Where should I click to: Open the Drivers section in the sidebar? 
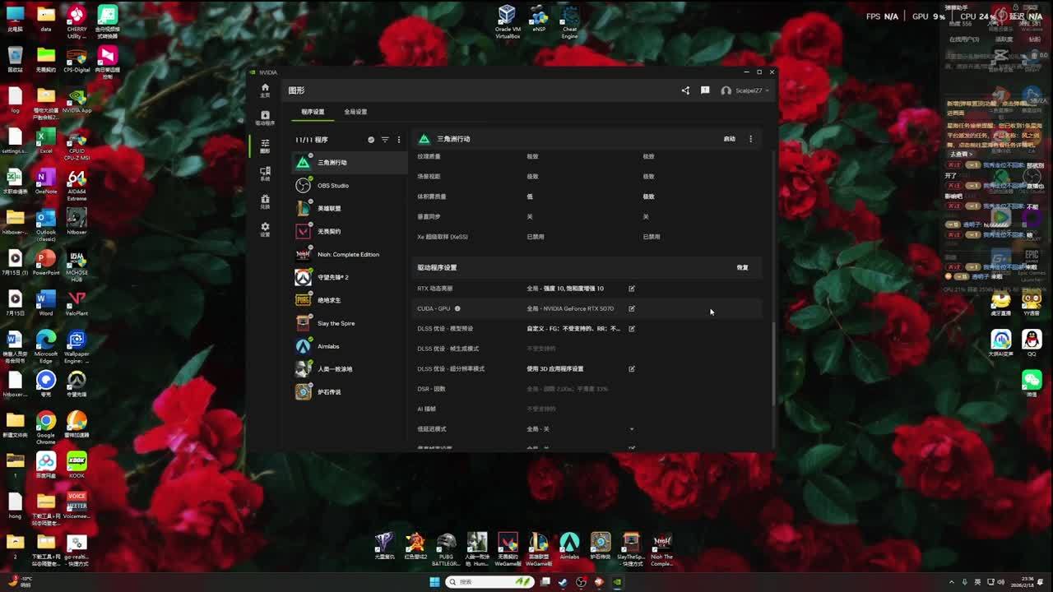265,118
